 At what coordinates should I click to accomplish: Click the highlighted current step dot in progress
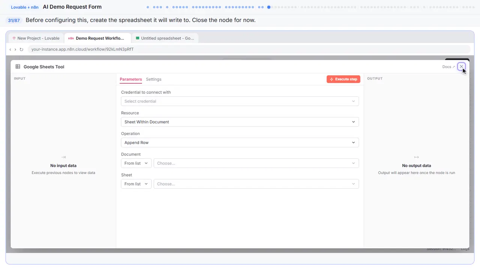(269, 7)
